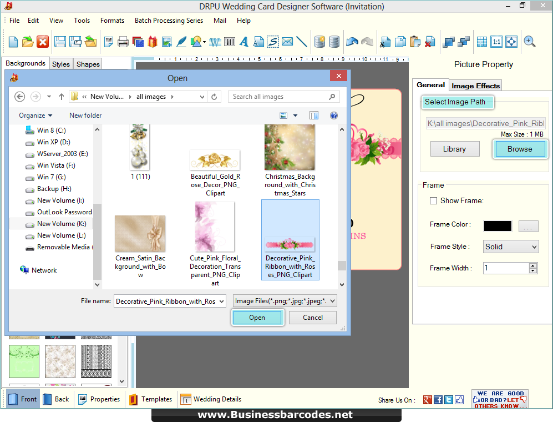The width and height of the screenshot is (553, 422).
Task: Open view options dropdown arrow
Action: (295, 115)
